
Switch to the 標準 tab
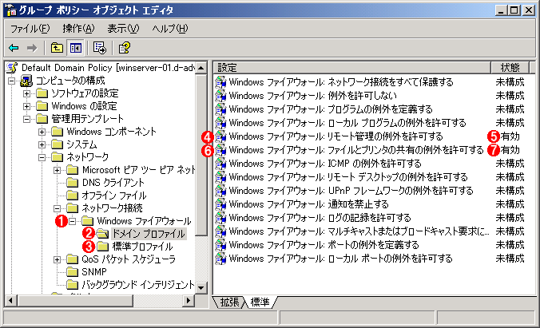[x=260, y=302]
